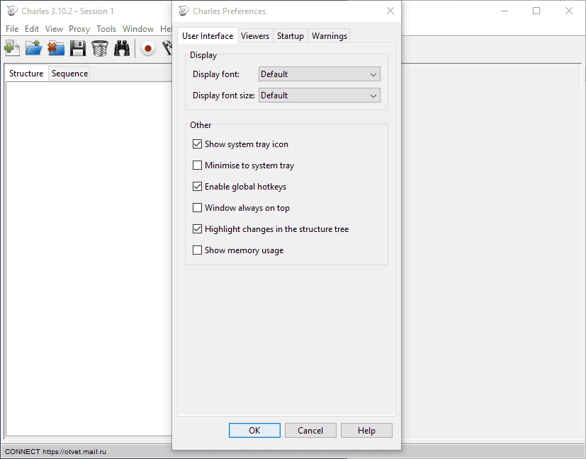Open the Display font dropdown

pos(319,74)
